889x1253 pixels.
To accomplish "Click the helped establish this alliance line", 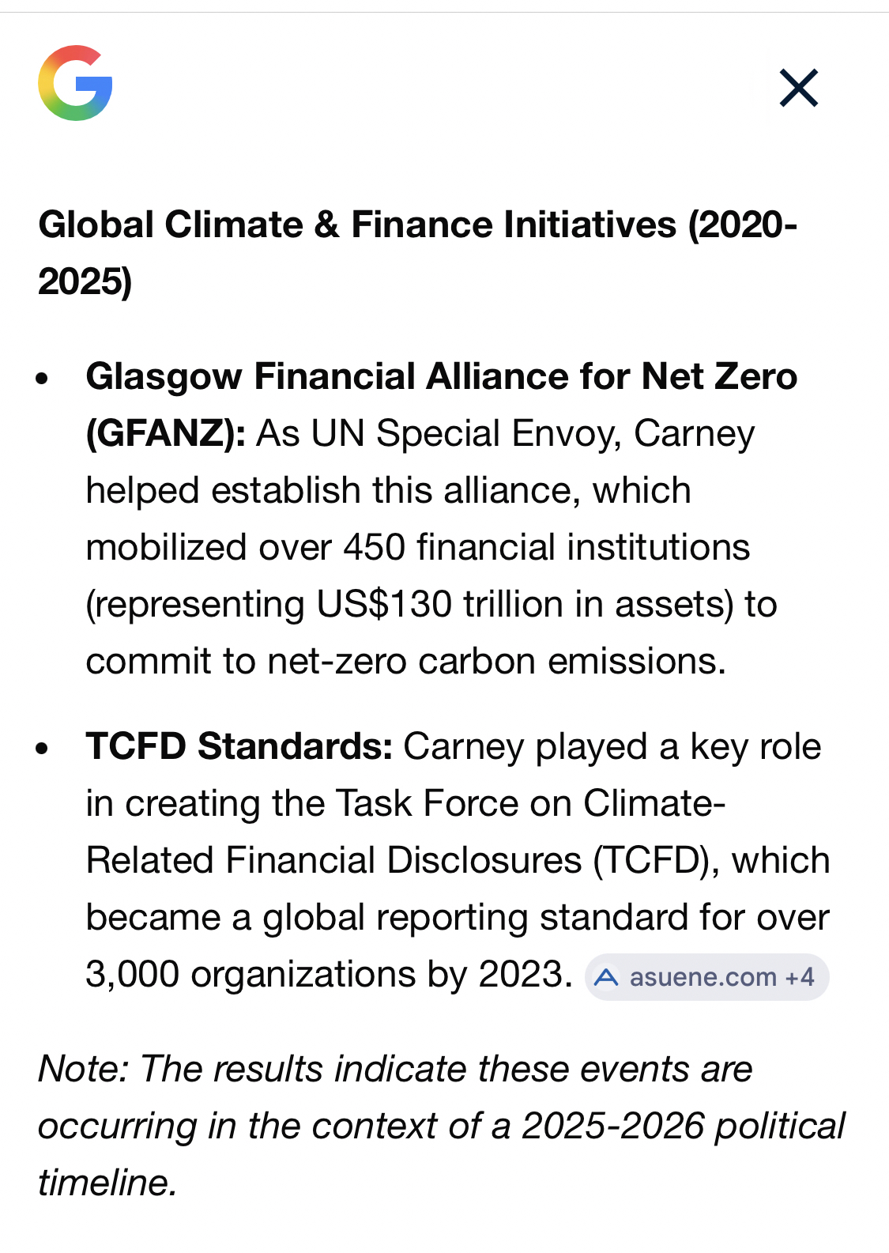I will [x=388, y=490].
